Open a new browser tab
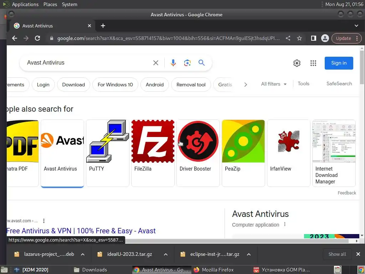The image size is (365, 274). [x=103, y=26]
